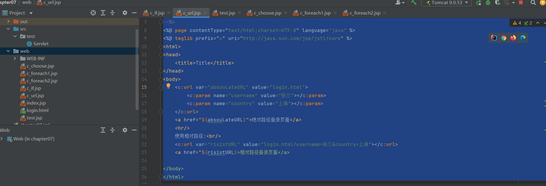
Task: Select c_foreach2.jsp in project tree
Action: pyautogui.click(x=42, y=81)
